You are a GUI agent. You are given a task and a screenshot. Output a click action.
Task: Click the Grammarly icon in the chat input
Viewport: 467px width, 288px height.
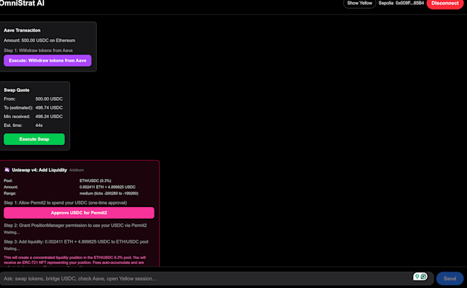424,276
